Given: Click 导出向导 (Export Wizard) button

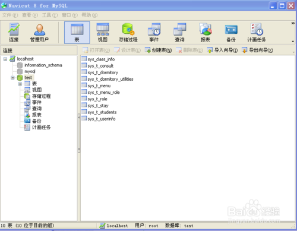Looking at the screenshot, I should [257, 50].
